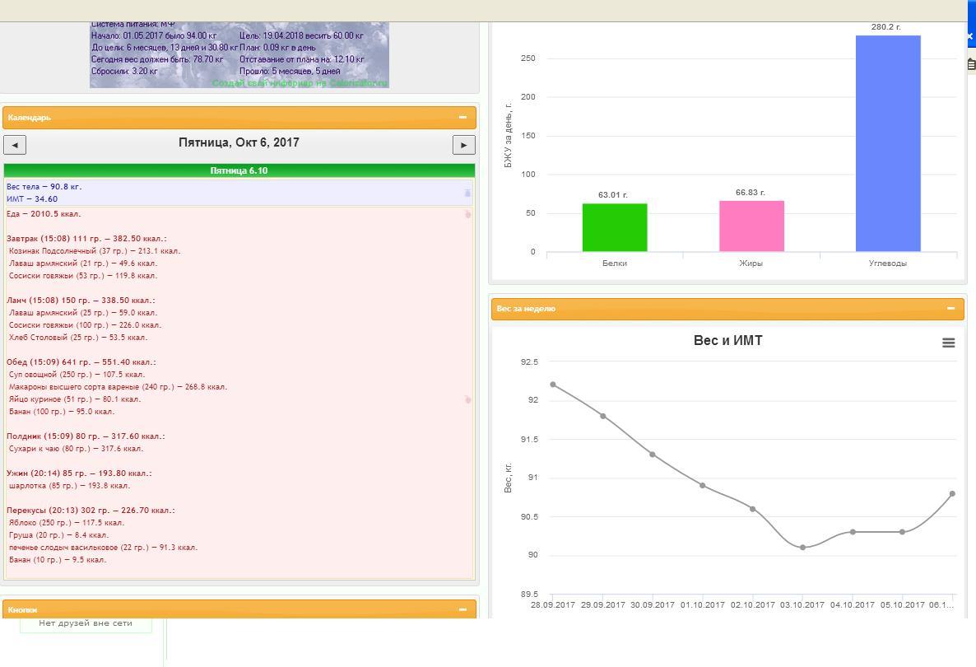The width and height of the screenshot is (976, 667).
Task: Collapse the Кнопки panel
Action: (x=462, y=609)
